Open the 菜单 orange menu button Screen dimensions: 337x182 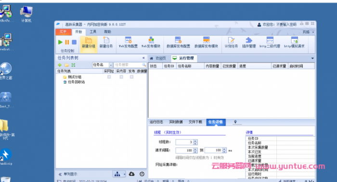[64, 32]
